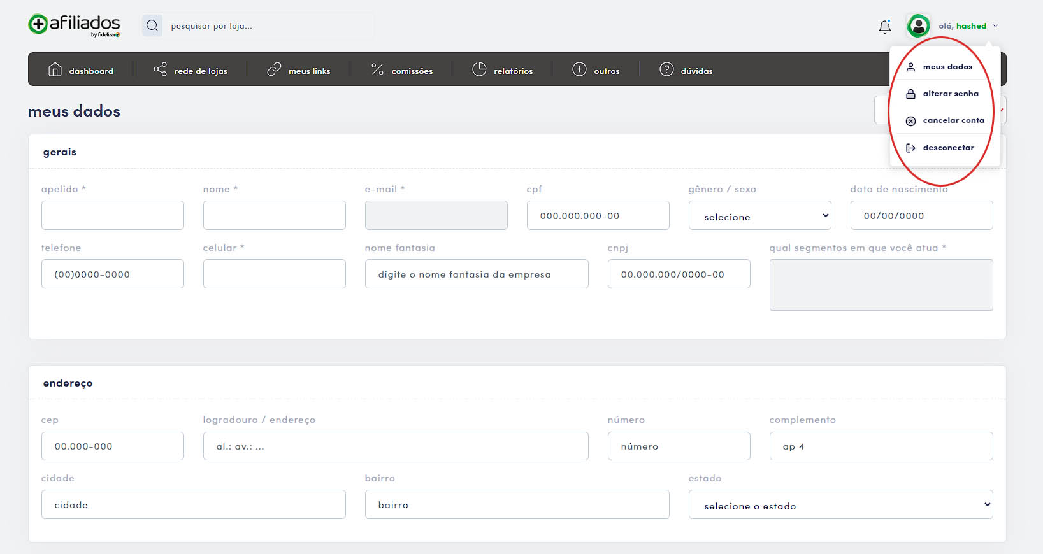Click the meus links chain icon

[x=274, y=69]
